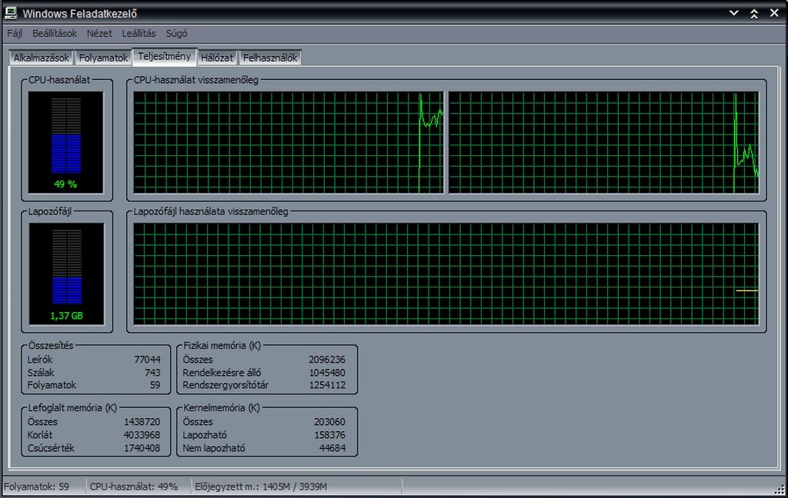Switch to the Hálózat tab
Viewport: 788px width, 498px height.
[x=217, y=58]
